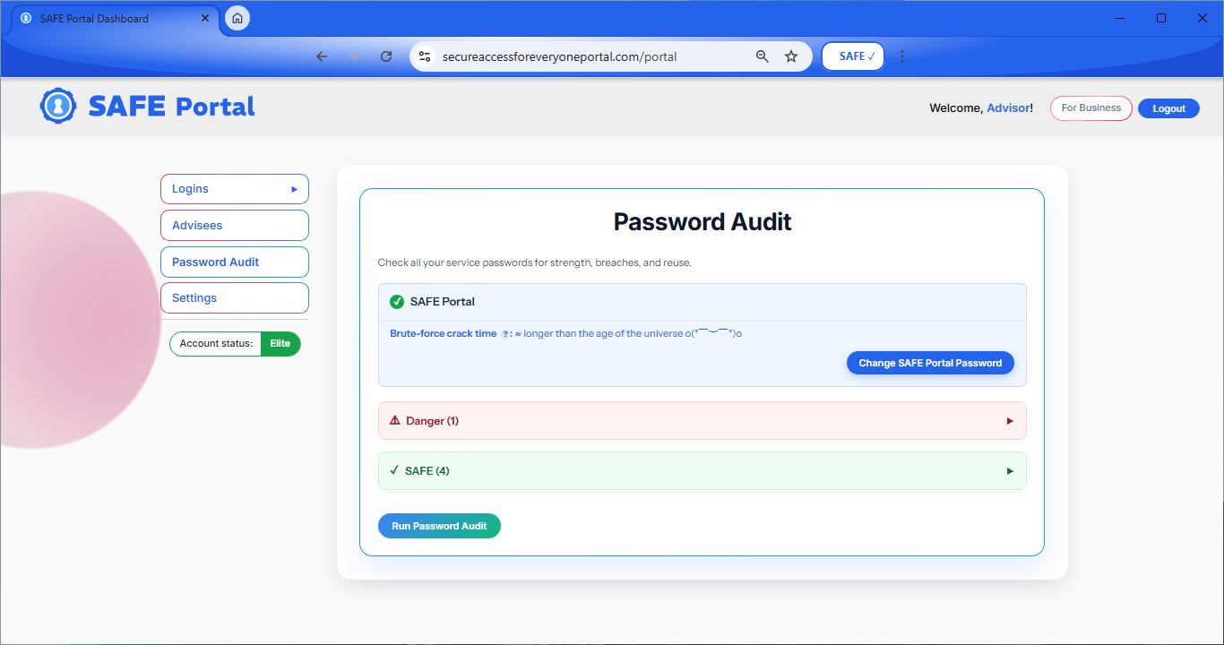This screenshot has width=1224, height=645.
Task: Click the SAFE extension button in the toolbar
Action: pos(853,56)
